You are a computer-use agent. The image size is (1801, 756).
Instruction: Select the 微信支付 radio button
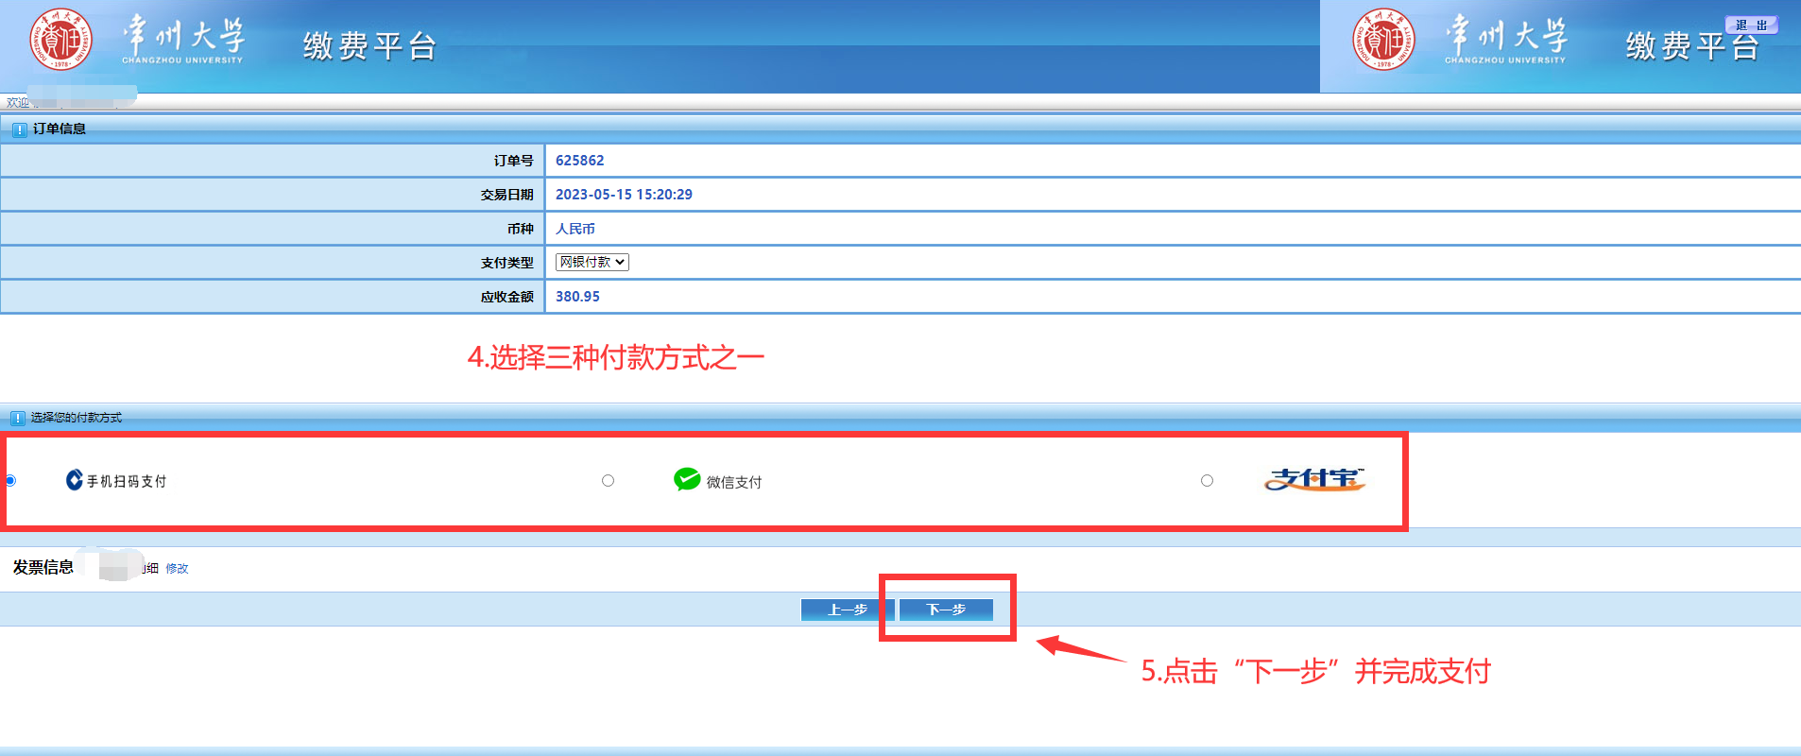tap(608, 481)
